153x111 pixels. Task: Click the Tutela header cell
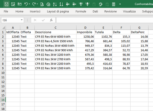pyautogui.click(x=103, y=32)
